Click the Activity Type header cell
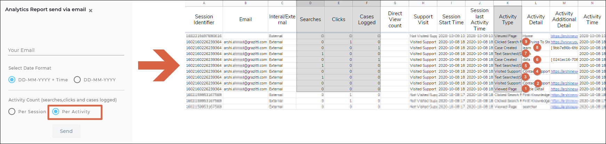Viewport: 606px width, 144px height. [508, 19]
